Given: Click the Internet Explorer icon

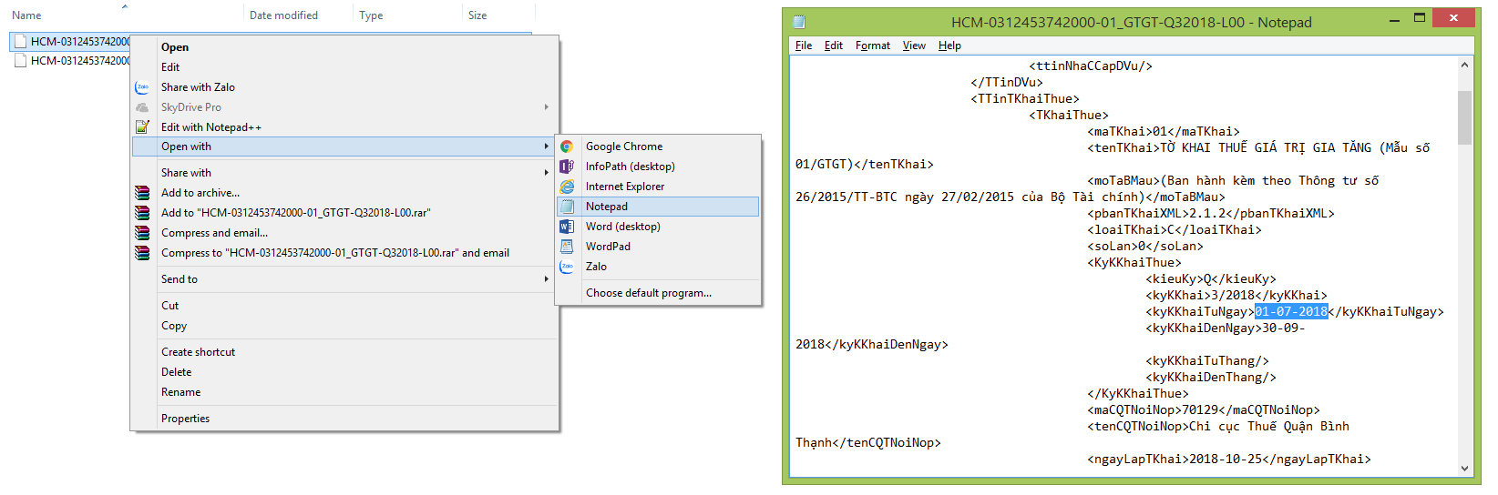Looking at the screenshot, I should point(567,187).
